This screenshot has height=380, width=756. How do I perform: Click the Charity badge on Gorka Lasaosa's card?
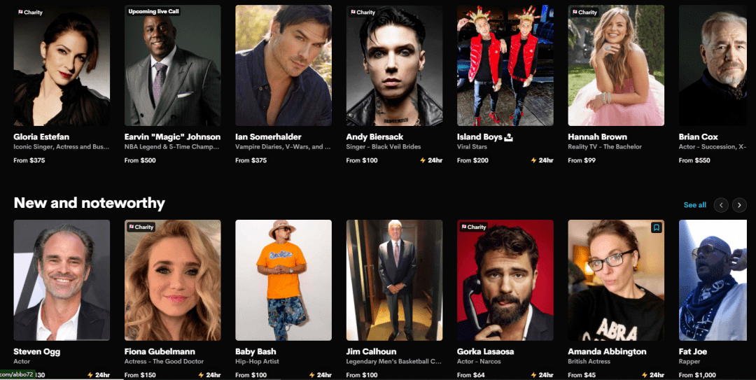click(x=474, y=227)
